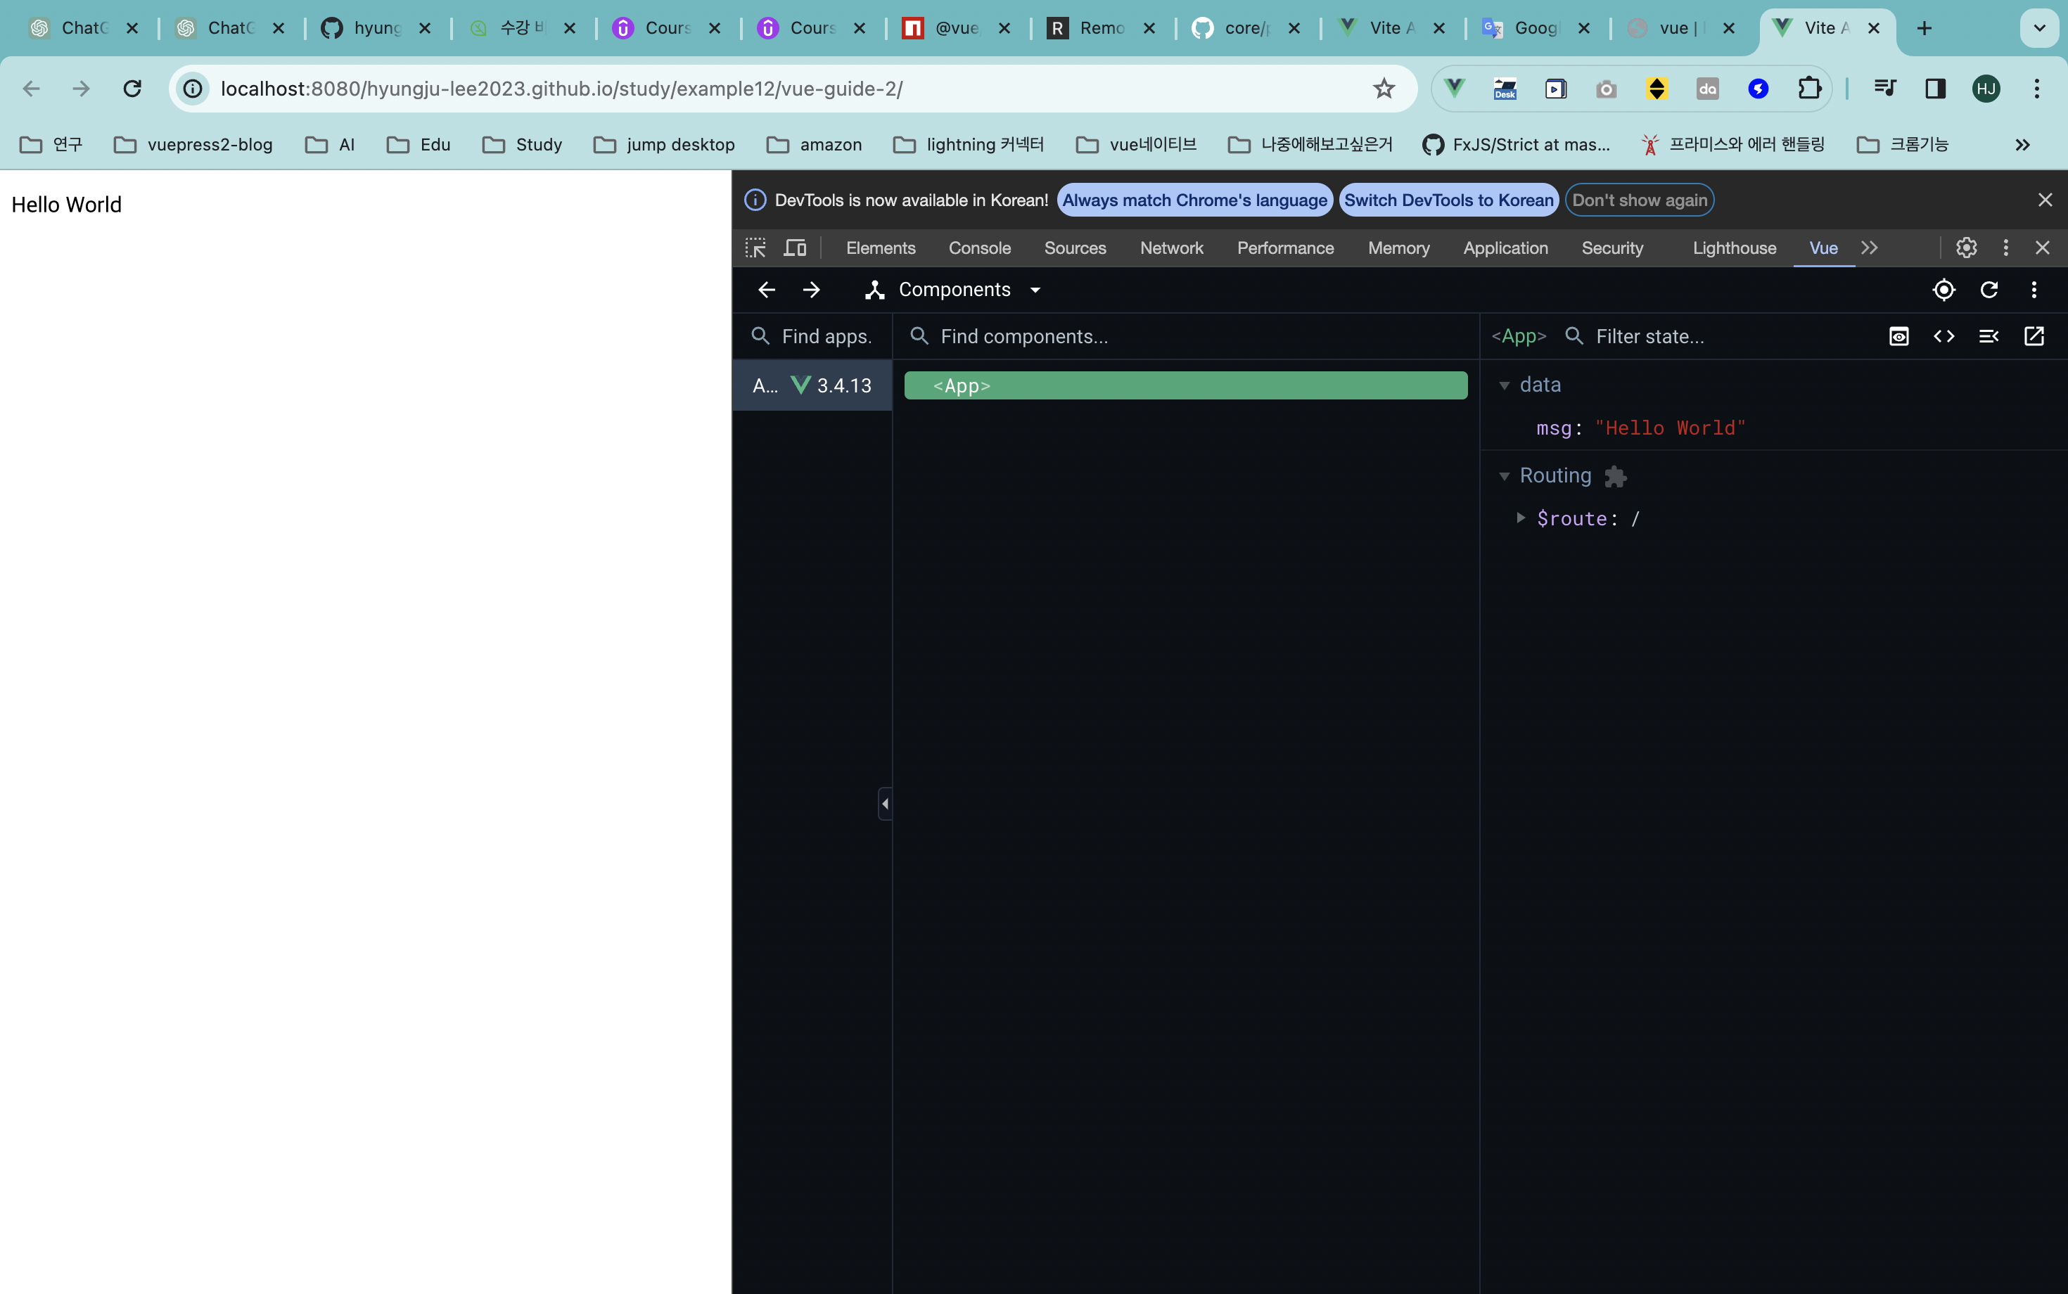Show more DevTools tabs chevron
The image size is (2068, 1294).
click(x=1870, y=248)
